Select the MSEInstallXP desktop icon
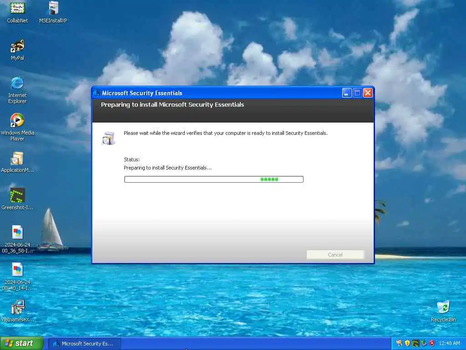Image resolution: width=466 pixels, height=350 pixels. (53, 12)
